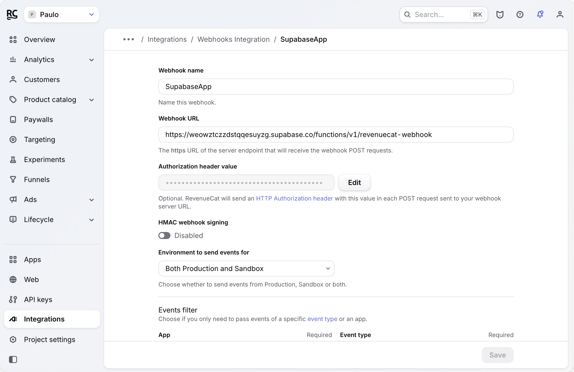Click the Apps grid icon
Image resolution: width=574 pixels, height=372 pixels.
pos(13,259)
